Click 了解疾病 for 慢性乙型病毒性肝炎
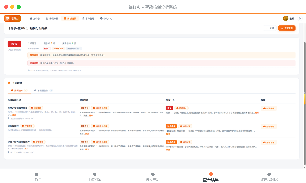Image resolution: width=306 pixels, height=183 pixels. [x=36, y=108]
